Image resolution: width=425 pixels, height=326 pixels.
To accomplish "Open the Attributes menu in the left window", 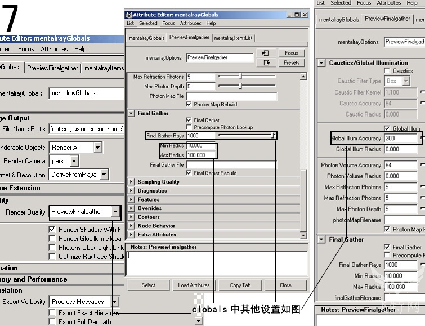I will (x=54, y=49).
